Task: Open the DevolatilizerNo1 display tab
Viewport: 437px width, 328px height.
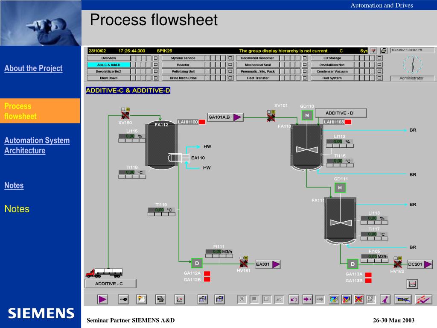Action: coord(332,65)
